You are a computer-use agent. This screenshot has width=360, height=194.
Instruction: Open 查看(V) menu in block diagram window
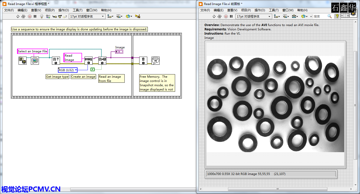click(x=36, y=10)
